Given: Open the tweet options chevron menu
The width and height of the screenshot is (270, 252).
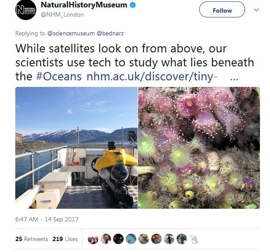Looking at the screenshot, I should (x=256, y=10).
